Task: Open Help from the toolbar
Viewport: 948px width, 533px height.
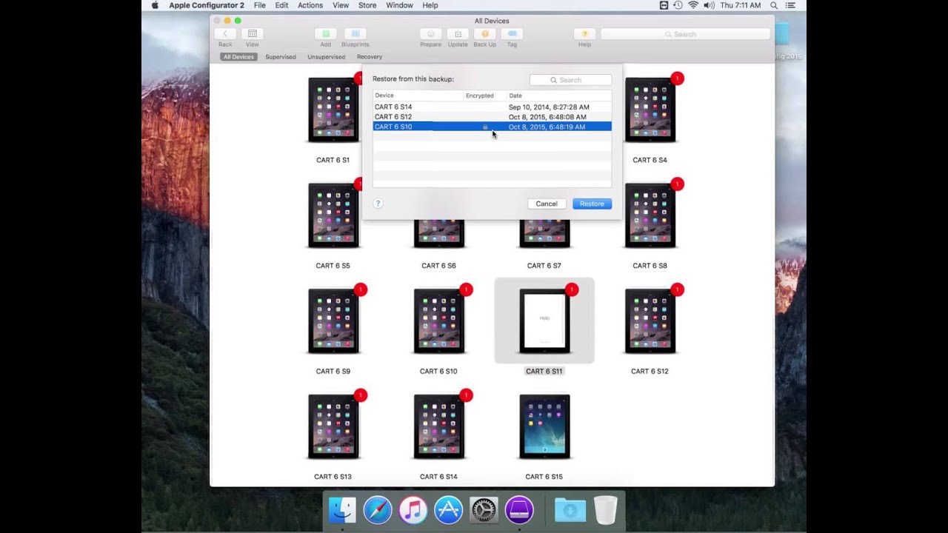Action: coord(584,34)
